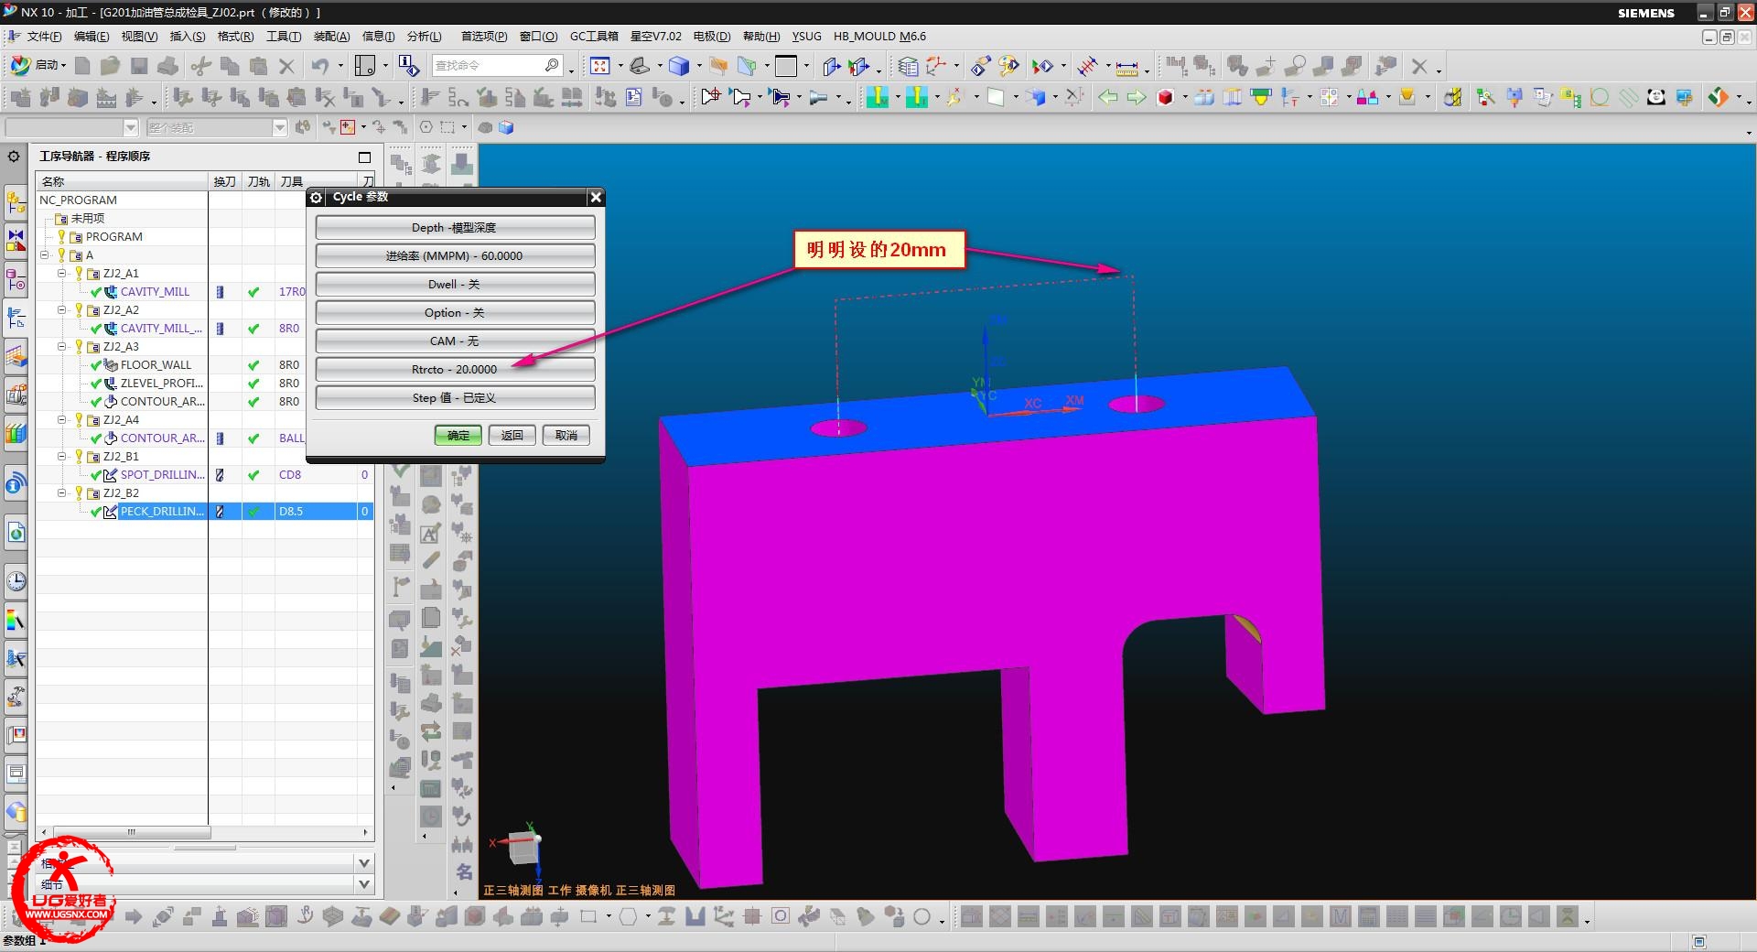The height and width of the screenshot is (952, 1757).
Task: Click the Measure distance ruler icon
Action: tap(1127, 66)
